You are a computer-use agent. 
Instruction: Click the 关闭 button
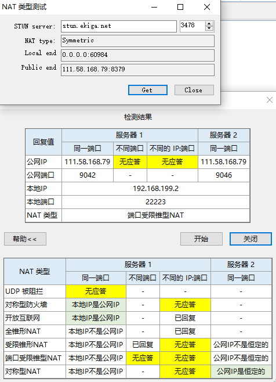[250, 239]
